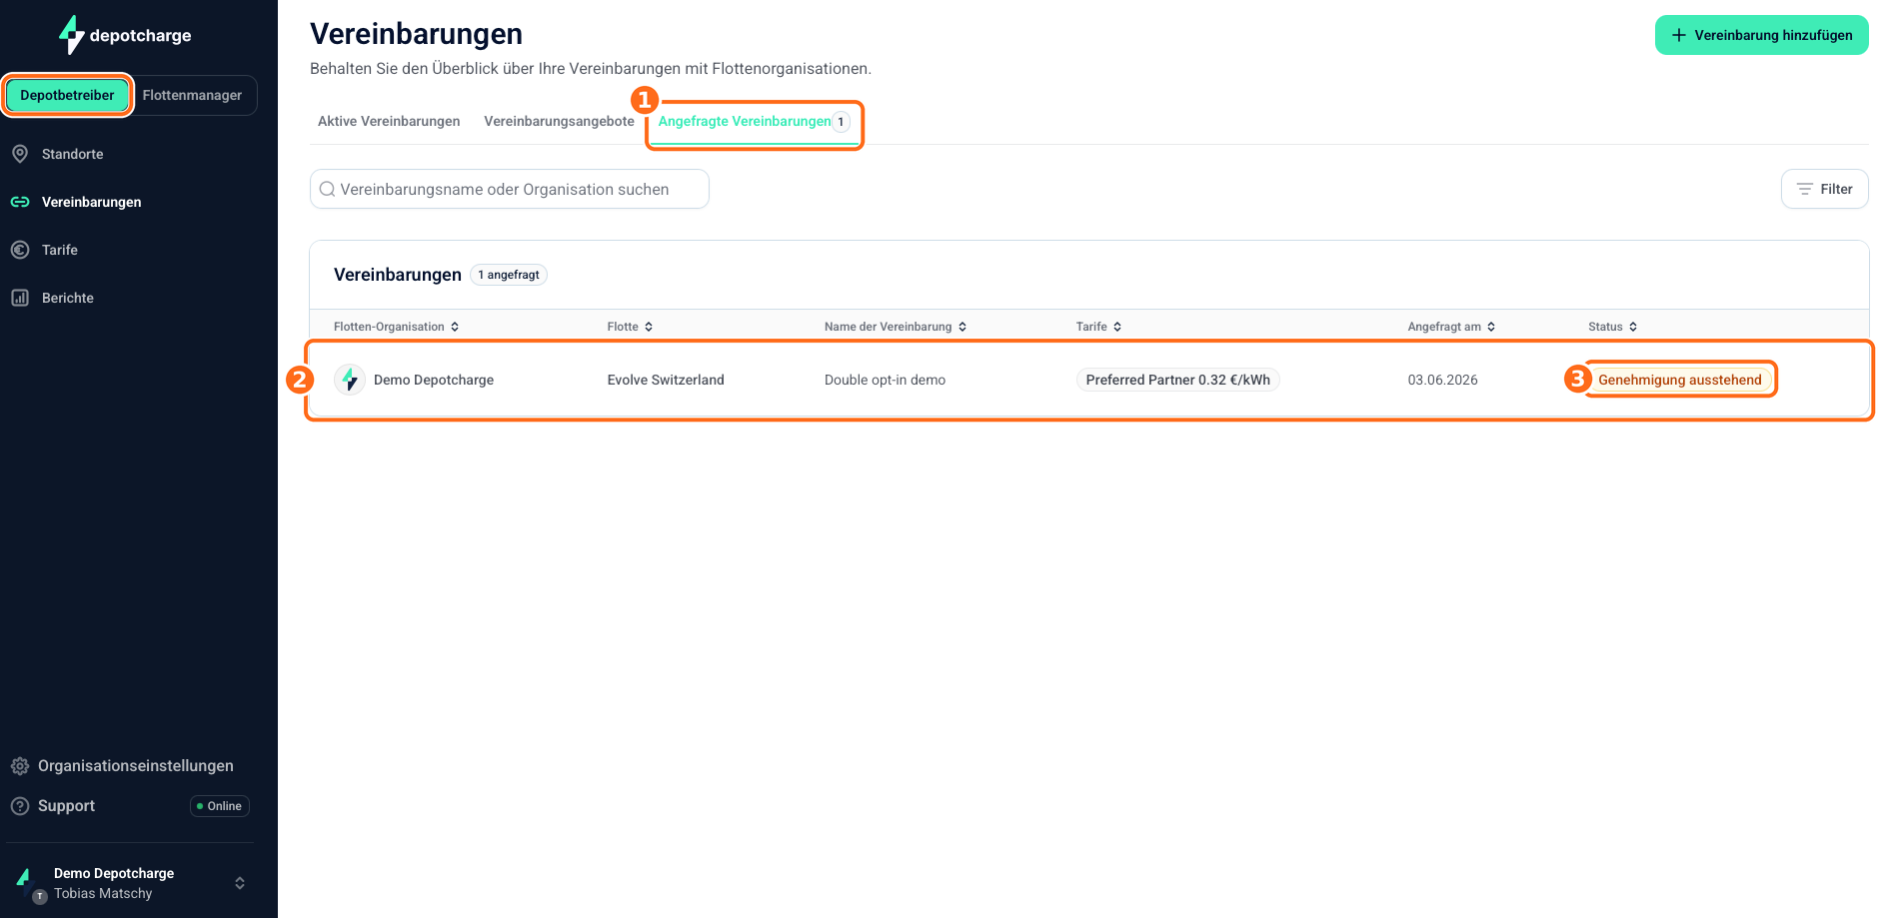Click the Vereinbarungen link icon in sidebar
The image size is (1889, 918).
[20, 202]
